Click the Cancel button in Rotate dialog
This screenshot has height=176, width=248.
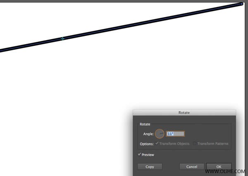tap(192, 166)
